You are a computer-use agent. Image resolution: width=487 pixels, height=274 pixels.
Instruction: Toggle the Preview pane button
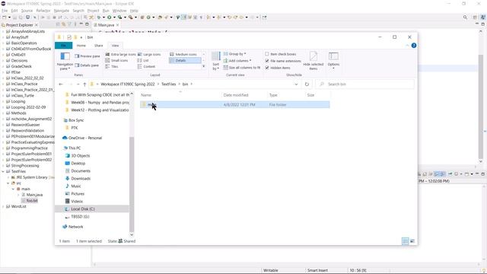88,56
